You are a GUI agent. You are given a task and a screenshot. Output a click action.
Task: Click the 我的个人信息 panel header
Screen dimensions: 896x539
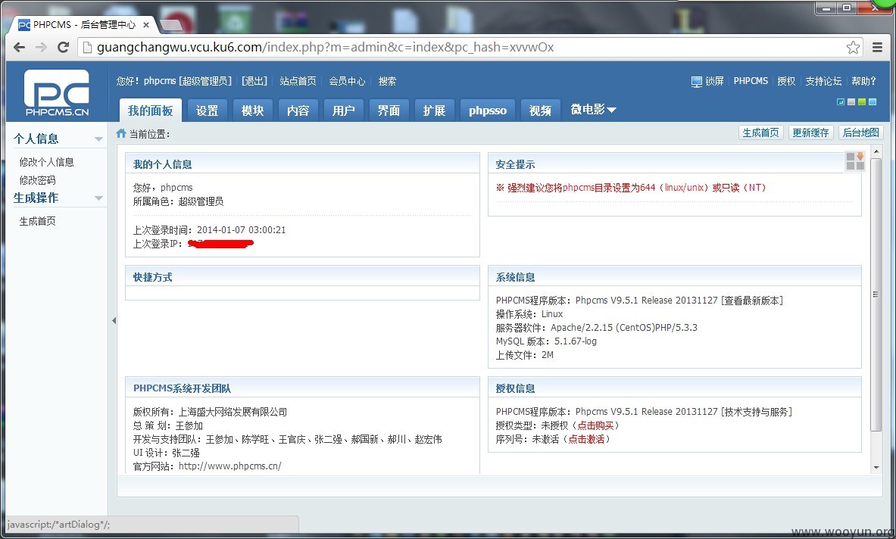(302, 164)
